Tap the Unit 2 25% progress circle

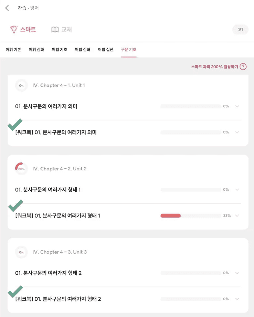(x=21, y=169)
